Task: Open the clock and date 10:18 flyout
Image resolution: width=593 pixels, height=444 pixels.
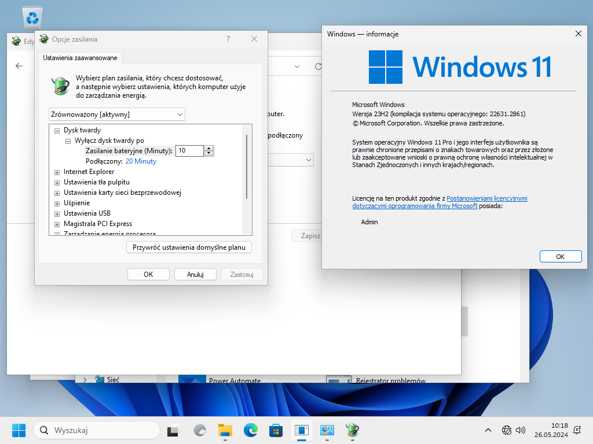Action: [x=551, y=430]
